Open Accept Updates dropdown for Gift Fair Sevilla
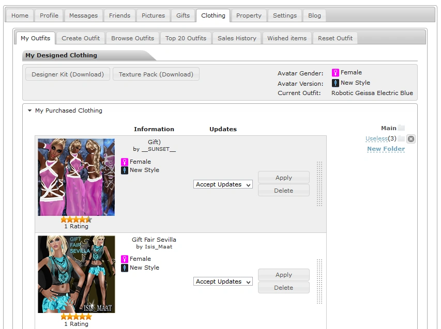Viewport: 441px width, 329px height. [x=223, y=281]
